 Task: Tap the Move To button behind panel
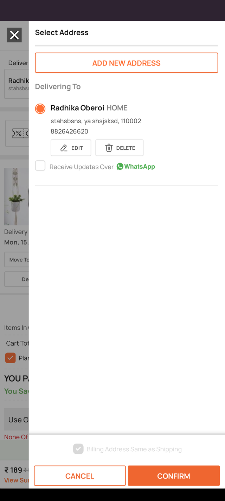(x=17, y=260)
